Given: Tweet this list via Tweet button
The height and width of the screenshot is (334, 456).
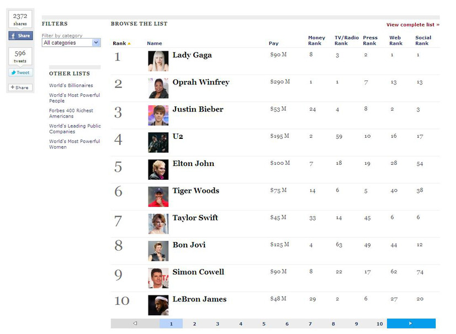Looking at the screenshot, I should pyautogui.click(x=20, y=73).
